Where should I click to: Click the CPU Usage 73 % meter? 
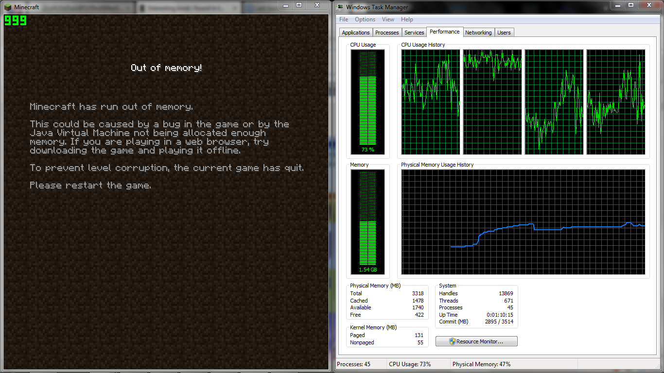click(367, 102)
